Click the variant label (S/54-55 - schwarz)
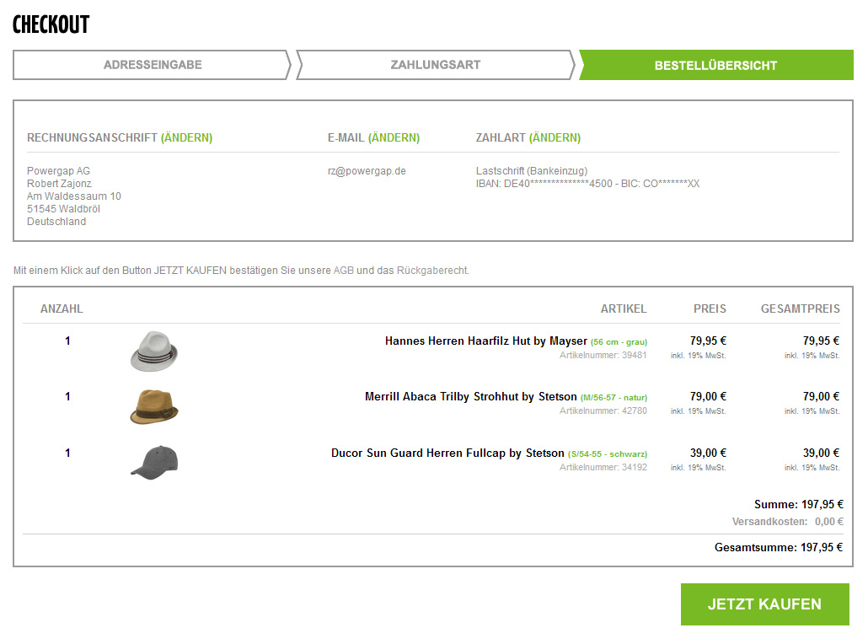 [608, 454]
